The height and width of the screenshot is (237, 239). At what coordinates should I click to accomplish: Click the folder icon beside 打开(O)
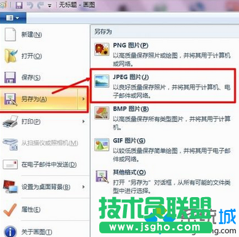point(11,56)
